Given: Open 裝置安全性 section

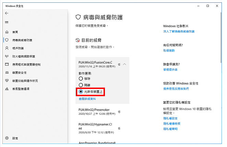Looking at the screenshot, I should tap(20, 72).
